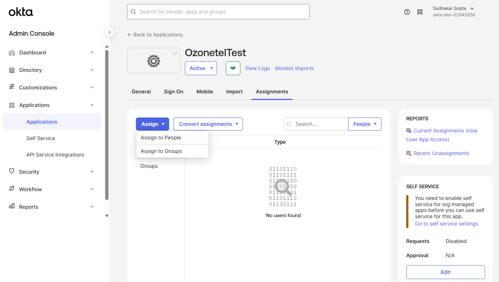Click the Recent Unassignments report icon

coord(409,153)
